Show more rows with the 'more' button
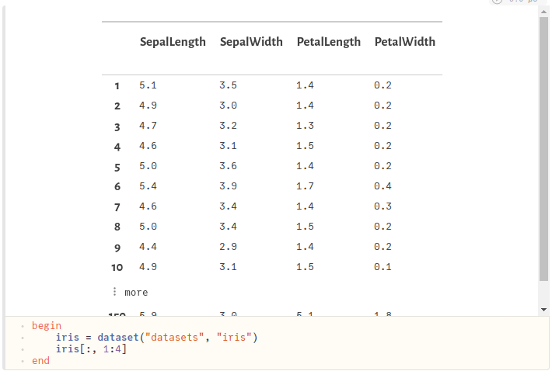 (136, 293)
